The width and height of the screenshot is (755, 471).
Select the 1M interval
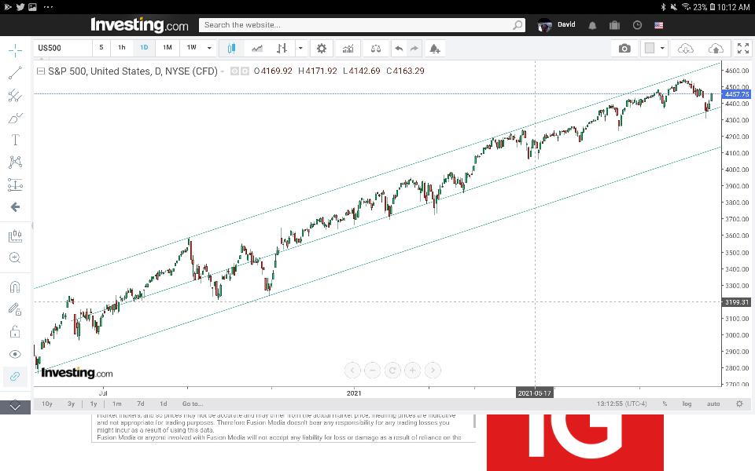pyautogui.click(x=167, y=48)
